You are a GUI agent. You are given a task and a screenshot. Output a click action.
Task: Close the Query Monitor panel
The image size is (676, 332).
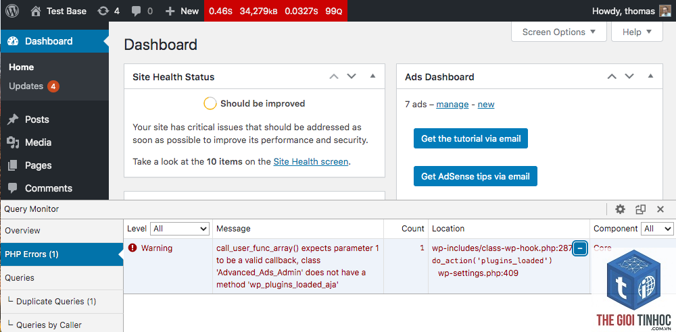tap(660, 209)
